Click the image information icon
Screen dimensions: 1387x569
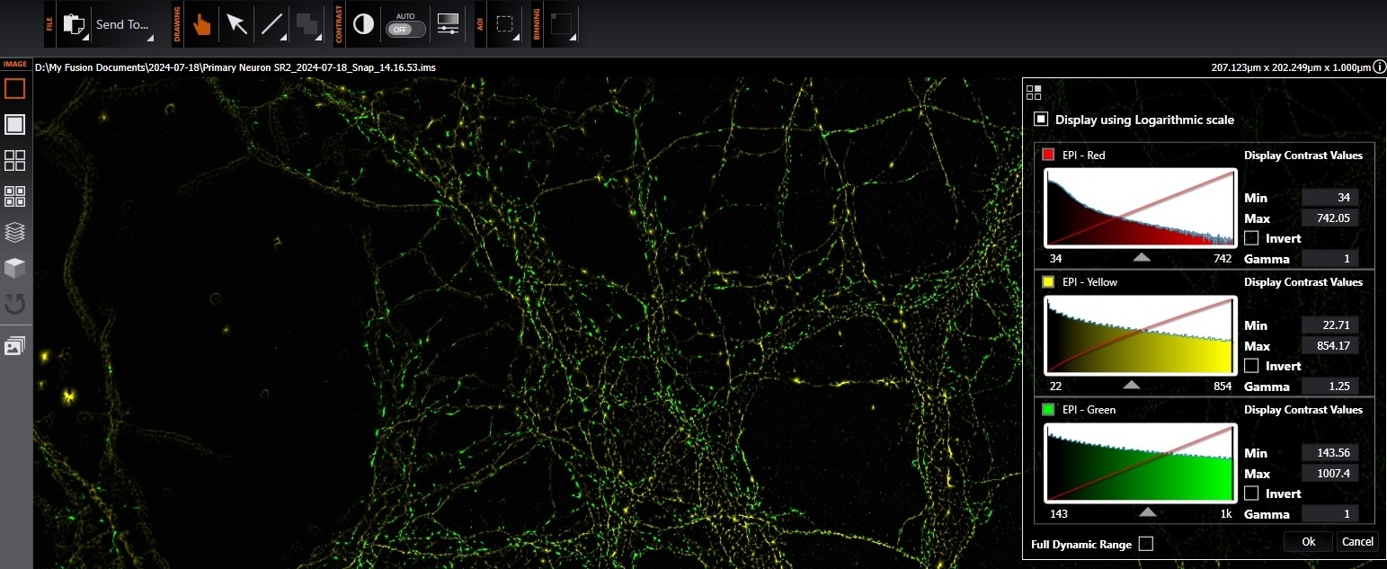pos(1379,67)
